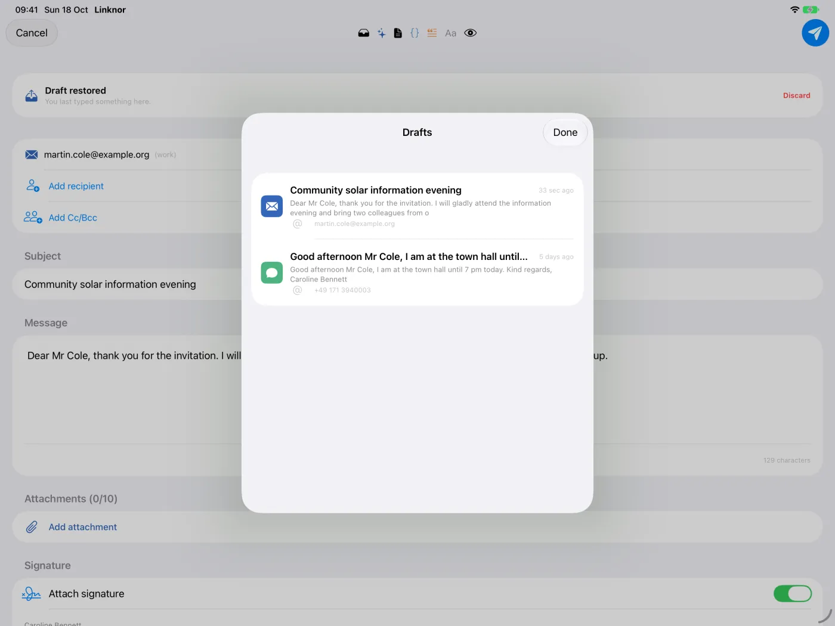This screenshot has height=626, width=835.
Task: Tap the envelope icon beside recipient address
Action: [x=32, y=154]
